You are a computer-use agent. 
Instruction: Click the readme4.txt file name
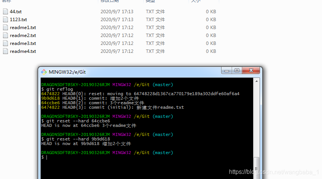pyautogui.click(x=23, y=51)
